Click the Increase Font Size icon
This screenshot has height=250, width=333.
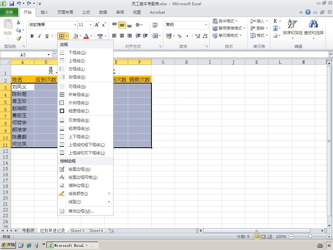[x=97, y=25]
